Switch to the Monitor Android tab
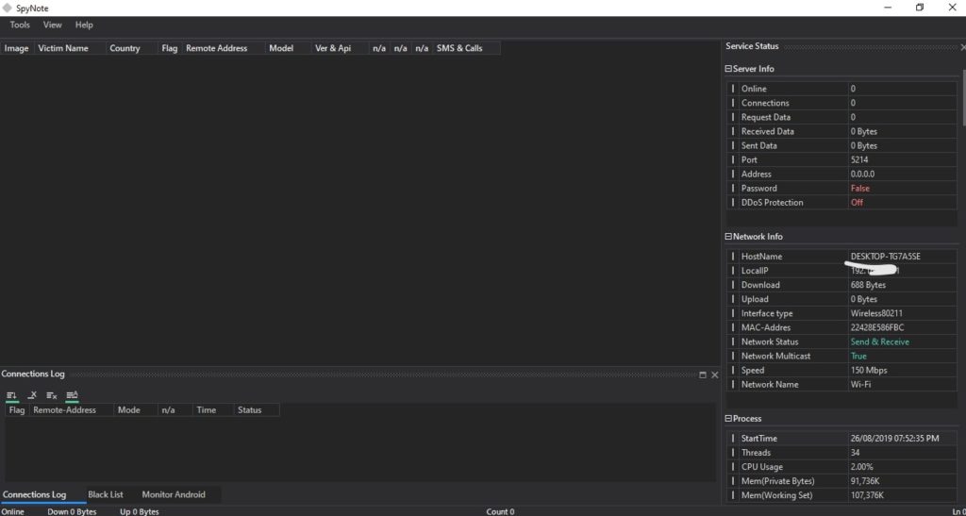This screenshot has height=516, width=966. click(x=174, y=494)
